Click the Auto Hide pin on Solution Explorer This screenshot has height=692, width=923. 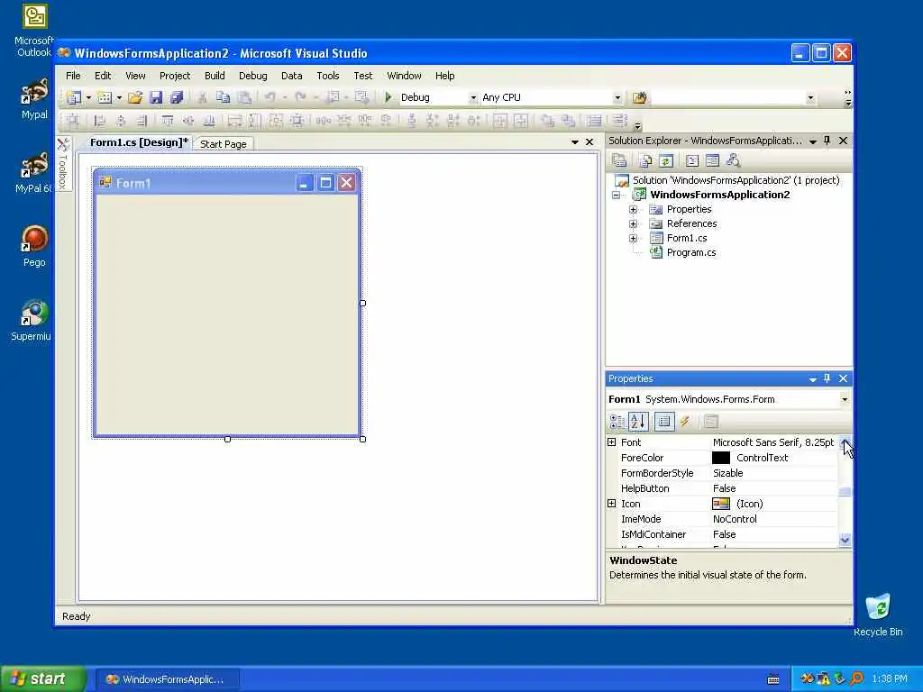coord(827,141)
